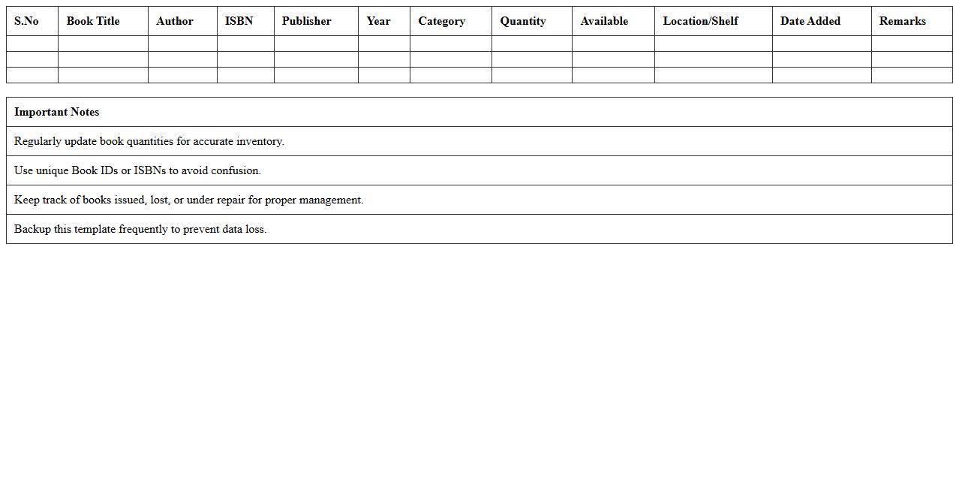The height and width of the screenshot is (488, 959).
Task: Select the Quantity column header
Action: tap(523, 21)
